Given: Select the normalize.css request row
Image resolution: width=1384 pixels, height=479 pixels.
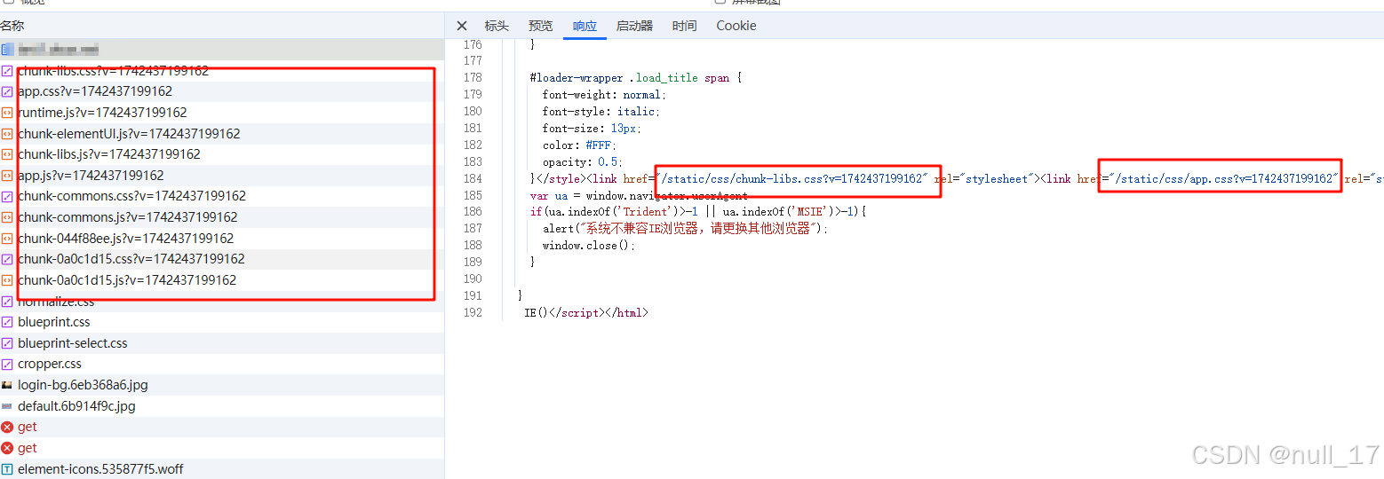Looking at the screenshot, I should pyautogui.click(x=222, y=302).
